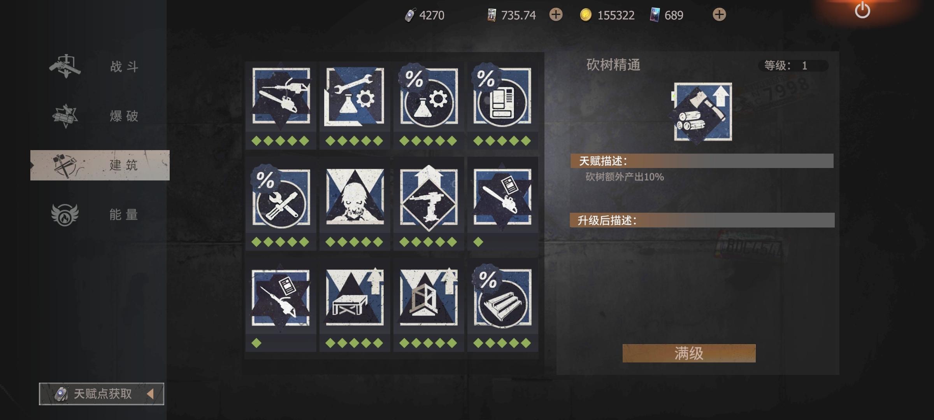
Task: Select the drill blueprint talent icon
Action: point(281,298)
